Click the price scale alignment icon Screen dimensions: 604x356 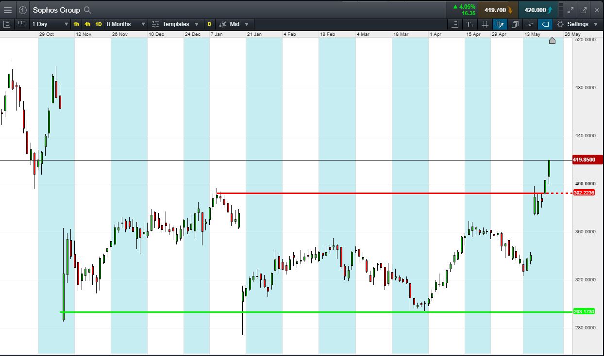click(x=455, y=24)
